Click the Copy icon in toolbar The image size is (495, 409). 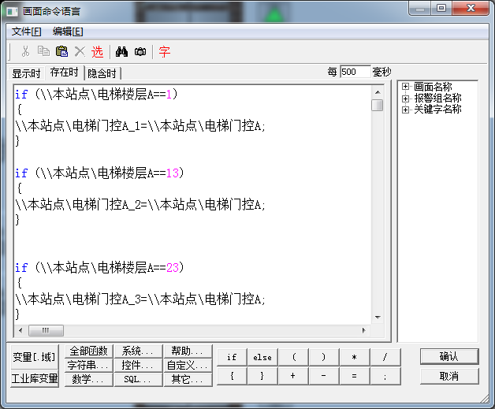click(43, 51)
